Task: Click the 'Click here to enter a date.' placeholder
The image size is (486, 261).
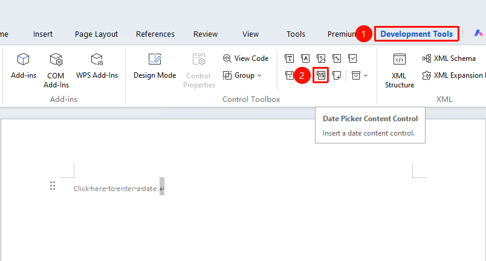Action: [x=116, y=189]
